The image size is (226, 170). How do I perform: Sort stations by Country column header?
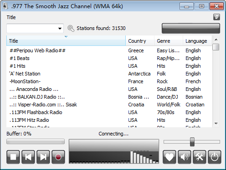pyautogui.click(x=140, y=41)
